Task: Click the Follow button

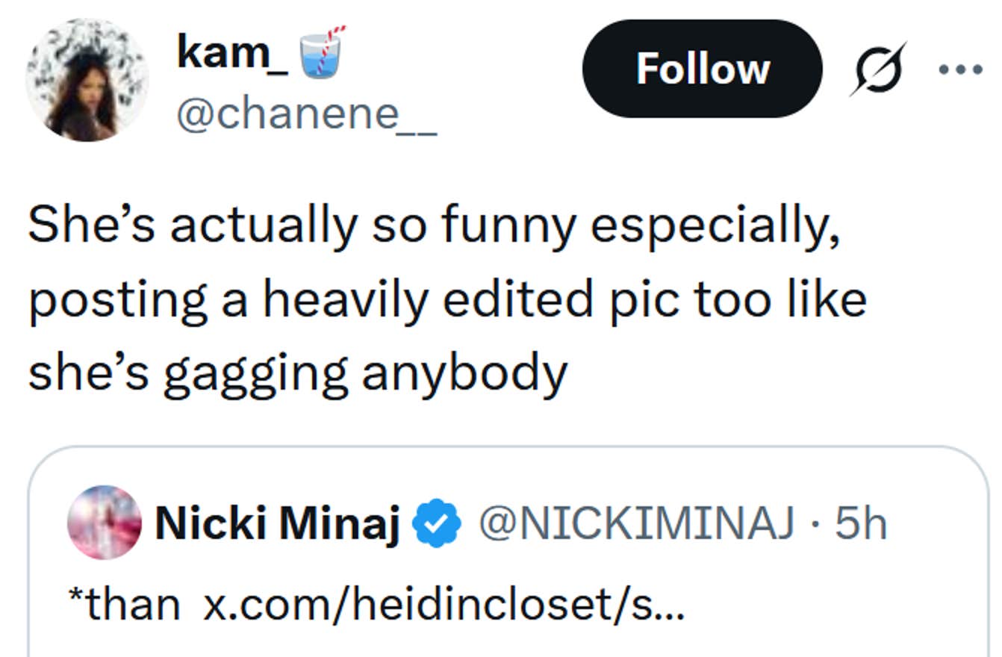Action: pos(702,69)
